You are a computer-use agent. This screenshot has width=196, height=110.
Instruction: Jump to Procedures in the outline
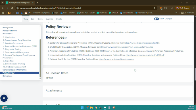[7, 34]
